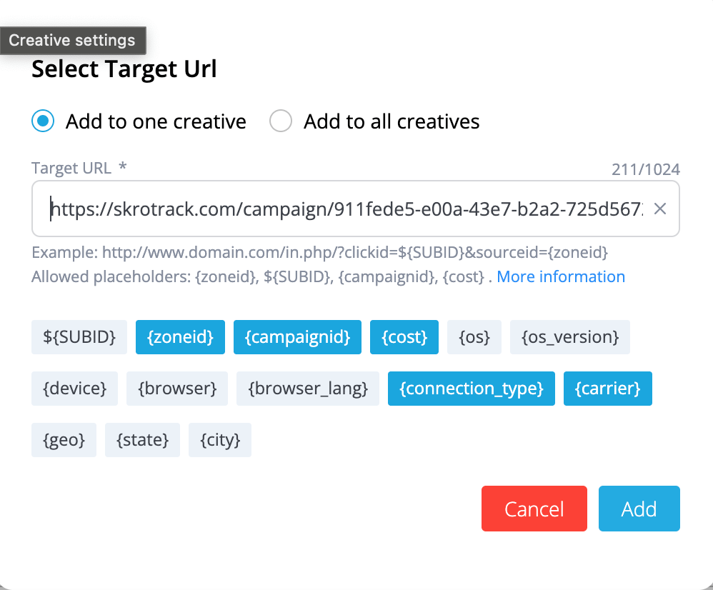Select the 'Add to all creatives' radio button
This screenshot has width=713, height=590.
point(281,121)
